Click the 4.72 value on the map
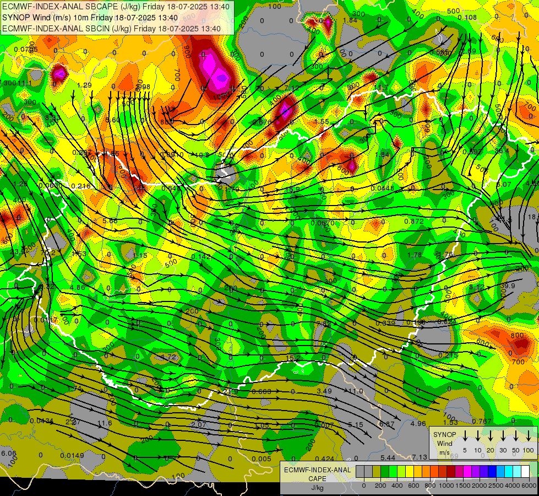The height and width of the screenshot is (496, 539). (x=169, y=357)
